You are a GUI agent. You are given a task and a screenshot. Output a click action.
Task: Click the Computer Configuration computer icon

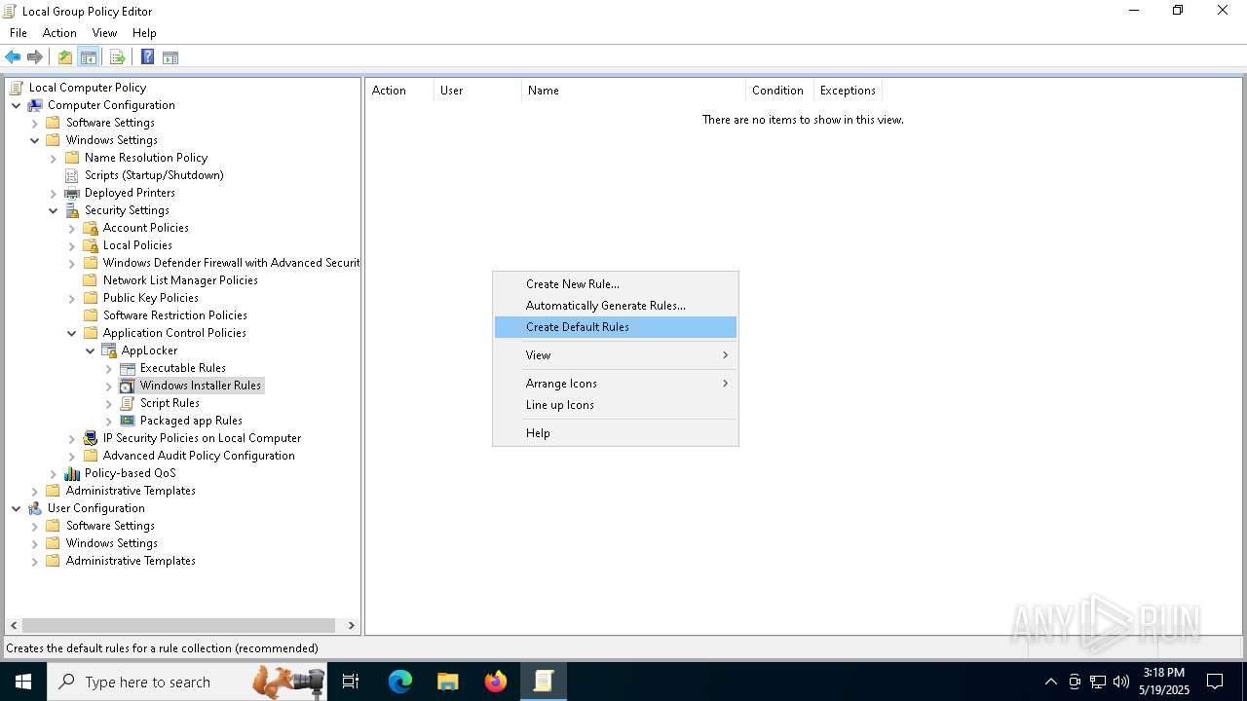(x=35, y=105)
